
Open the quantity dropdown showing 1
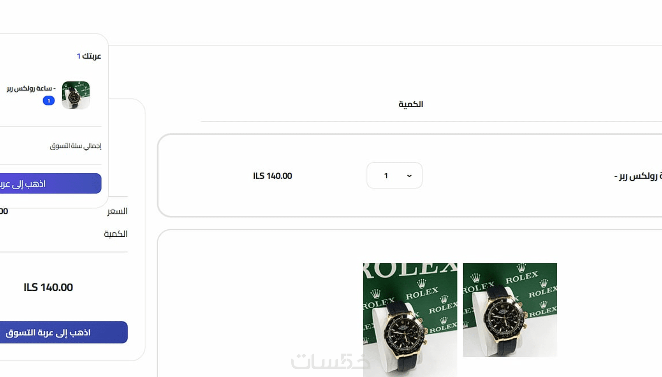[x=394, y=175]
